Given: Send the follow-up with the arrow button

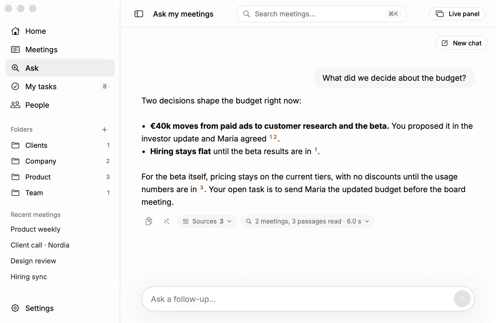Looking at the screenshot, I should coord(462,299).
